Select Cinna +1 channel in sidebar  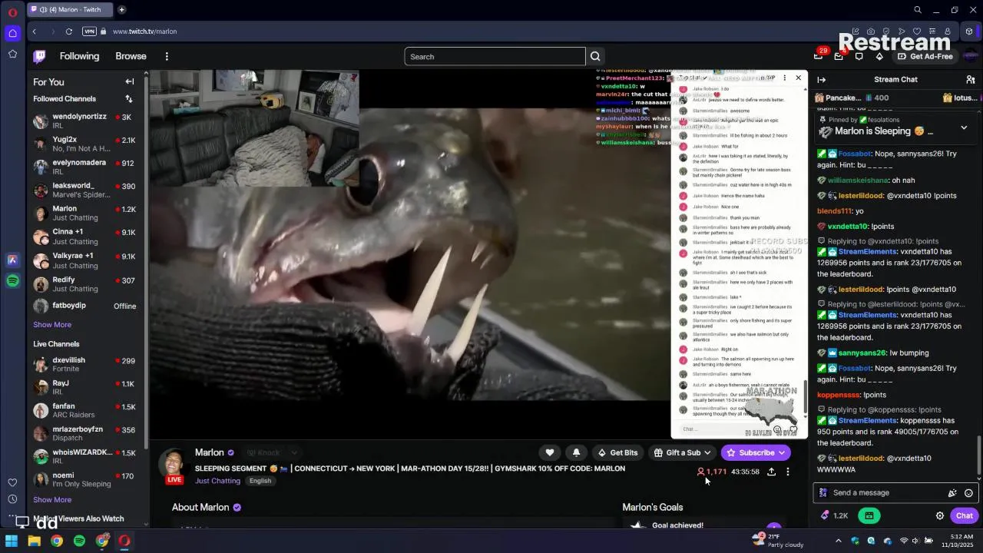pos(84,237)
